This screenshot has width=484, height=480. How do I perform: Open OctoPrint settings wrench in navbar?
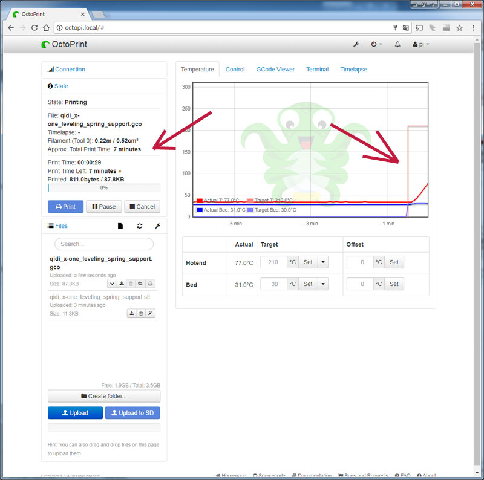pos(356,44)
